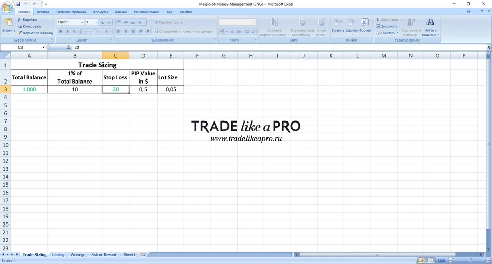Open Стили ячеек cell styles

click(x=321, y=27)
